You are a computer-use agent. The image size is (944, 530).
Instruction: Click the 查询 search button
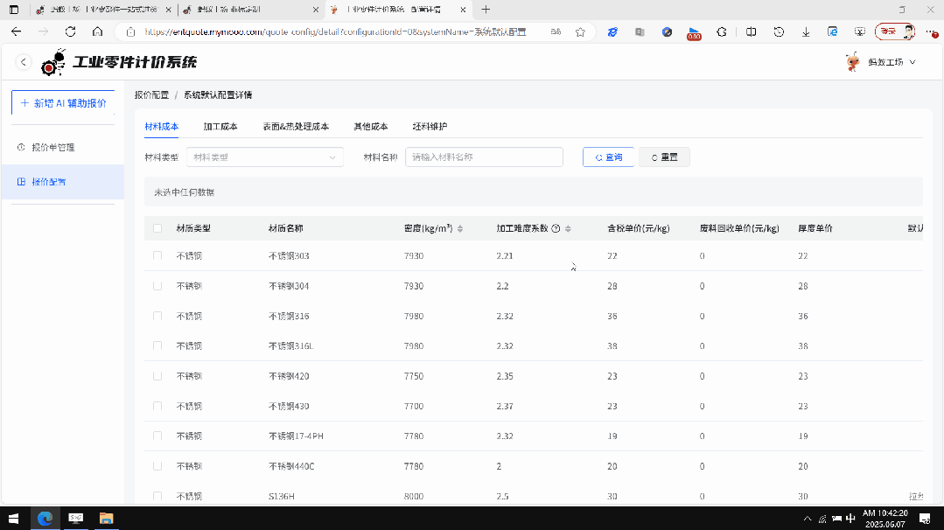coord(608,157)
